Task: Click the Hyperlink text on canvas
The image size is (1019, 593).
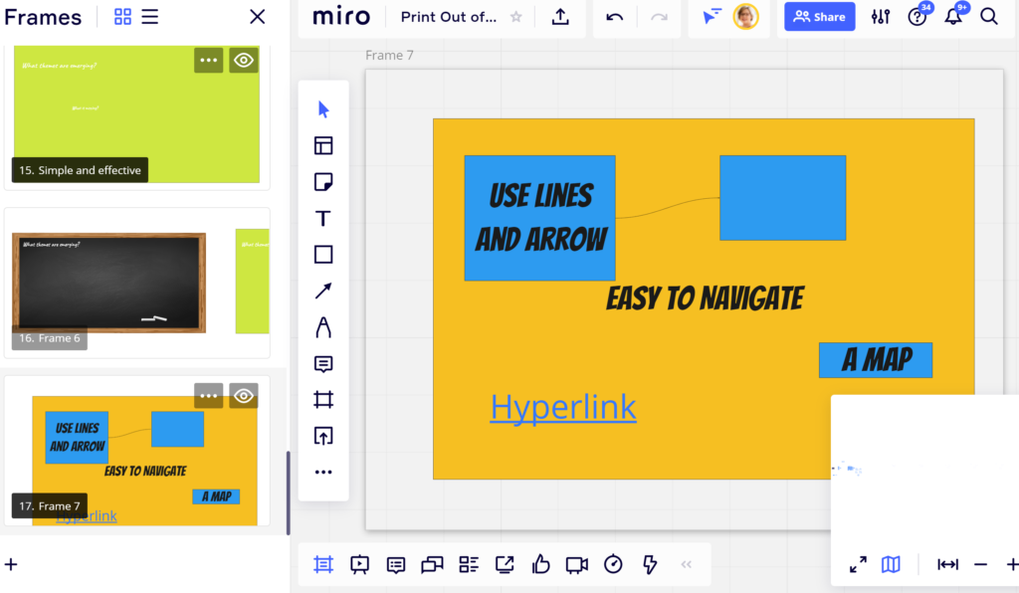Action: 563,407
